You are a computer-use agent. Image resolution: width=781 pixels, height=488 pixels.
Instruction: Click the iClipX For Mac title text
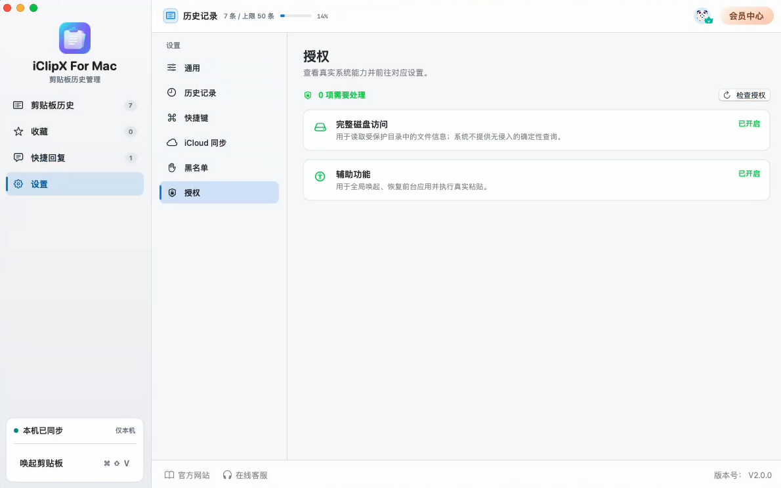coord(75,66)
